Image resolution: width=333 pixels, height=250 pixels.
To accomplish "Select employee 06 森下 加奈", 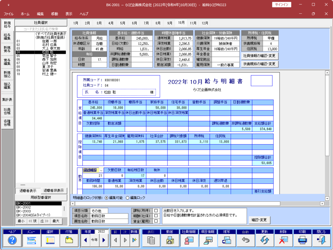I will [41, 59].
